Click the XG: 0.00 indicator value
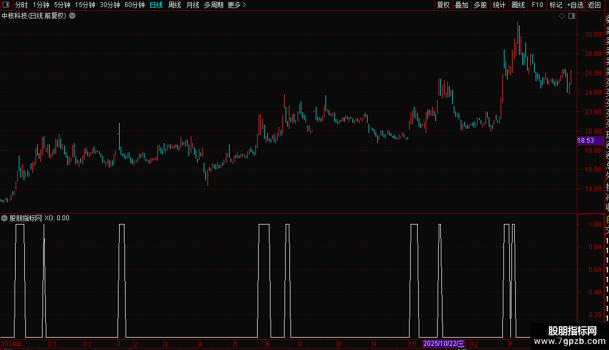609x350 pixels. (57, 218)
